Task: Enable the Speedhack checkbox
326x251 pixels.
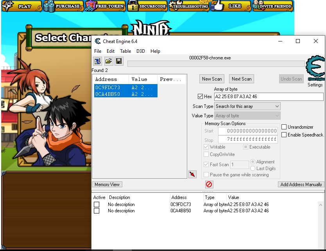Action: [284, 134]
